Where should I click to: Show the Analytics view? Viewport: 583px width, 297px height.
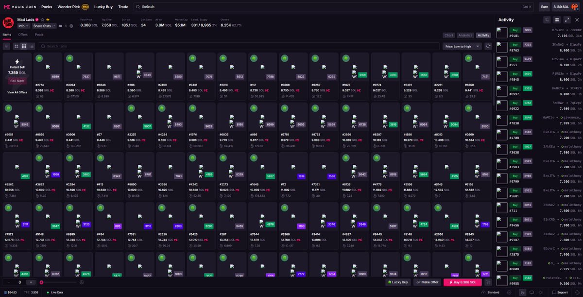point(465,35)
